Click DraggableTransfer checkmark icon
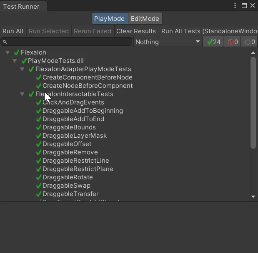Screen dimensions: 258x253 pyautogui.click(x=39, y=194)
